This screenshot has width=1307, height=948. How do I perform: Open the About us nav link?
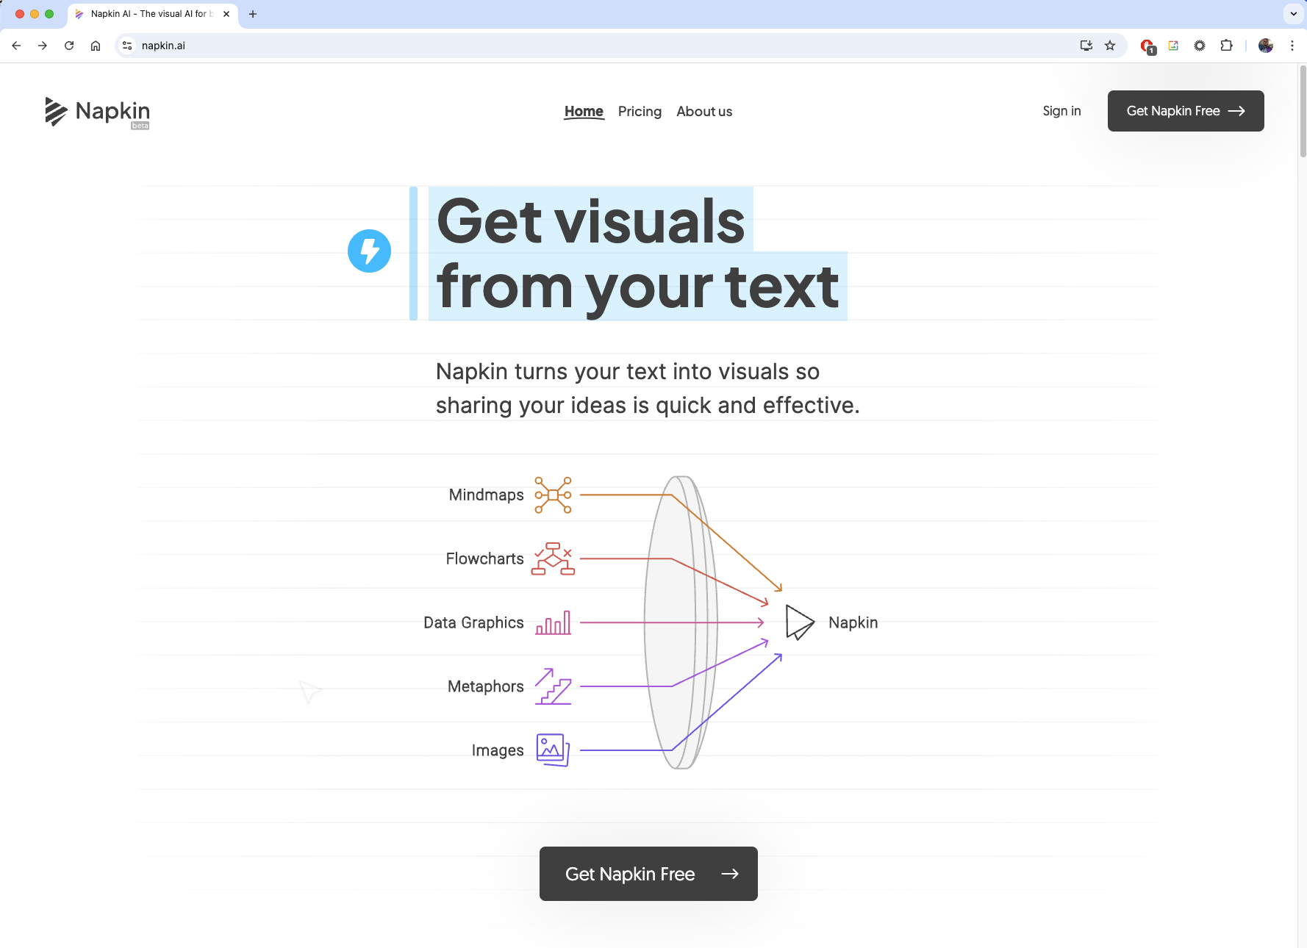pyautogui.click(x=704, y=112)
